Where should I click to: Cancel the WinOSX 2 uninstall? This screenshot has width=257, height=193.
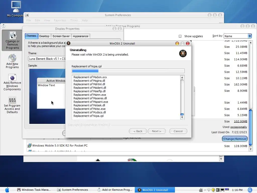178,131
